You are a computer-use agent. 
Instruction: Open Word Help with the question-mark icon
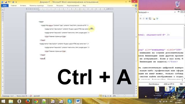[x=136, y=5]
